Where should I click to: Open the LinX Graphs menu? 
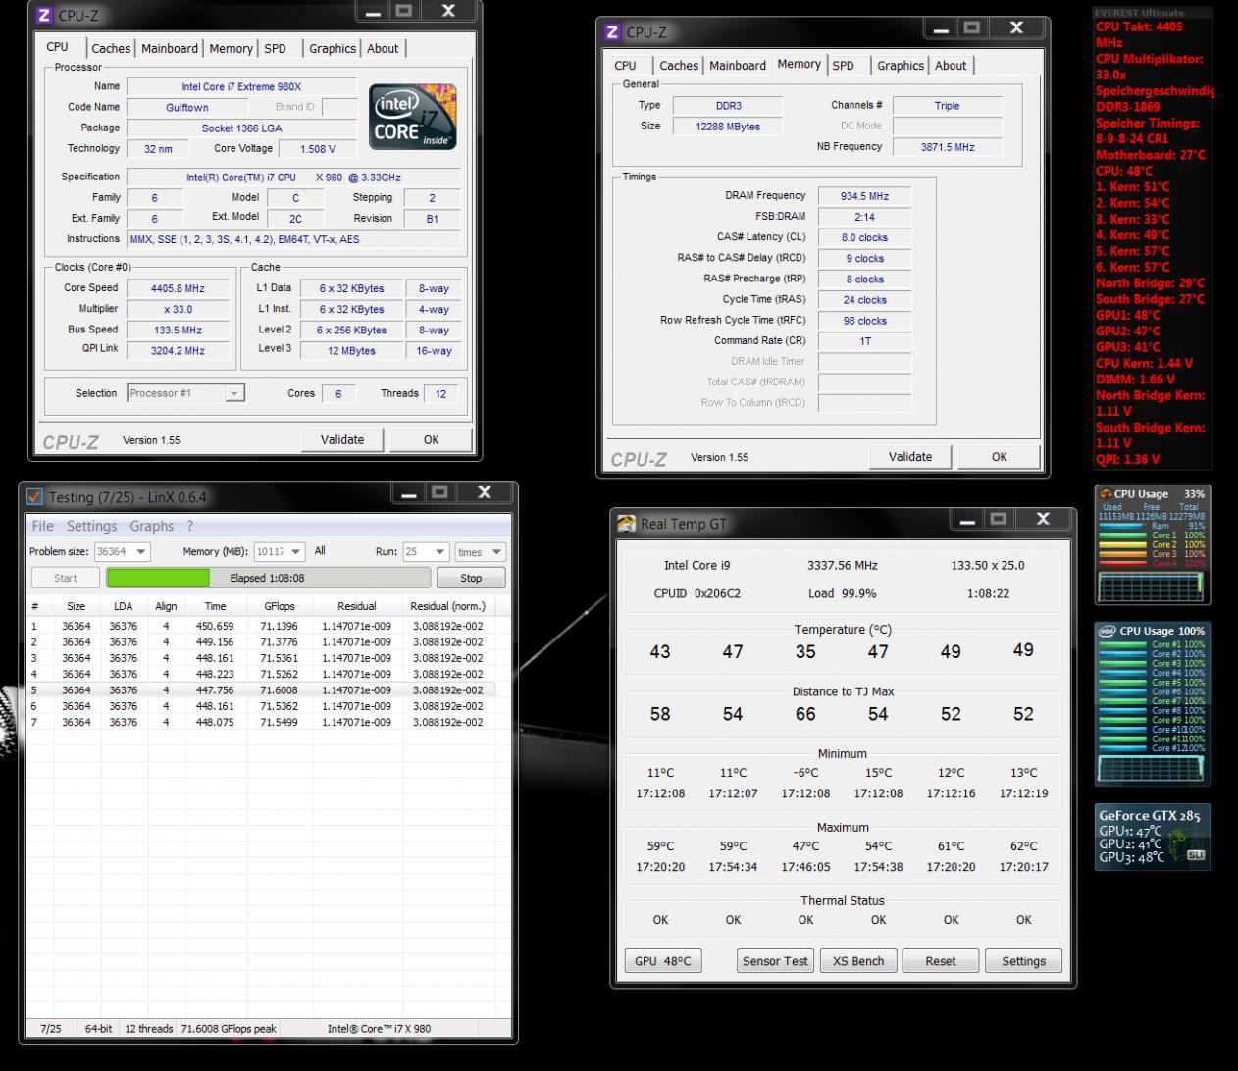[x=152, y=526]
